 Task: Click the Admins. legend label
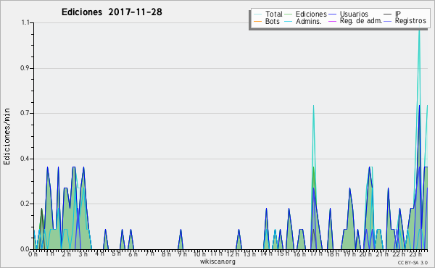(309, 21)
